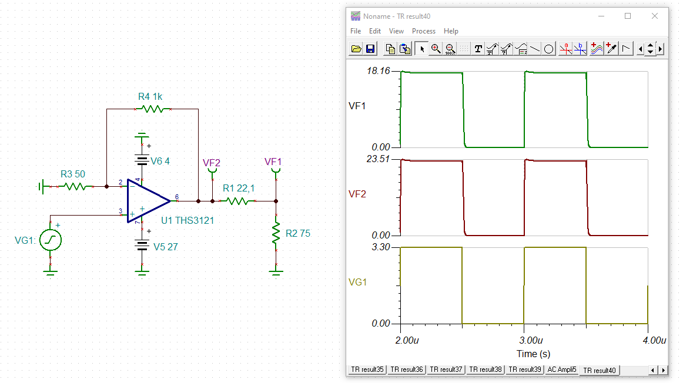683x383 pixels.
Task: Select battery V5 27 in schematic
Action: pos(142,246)
